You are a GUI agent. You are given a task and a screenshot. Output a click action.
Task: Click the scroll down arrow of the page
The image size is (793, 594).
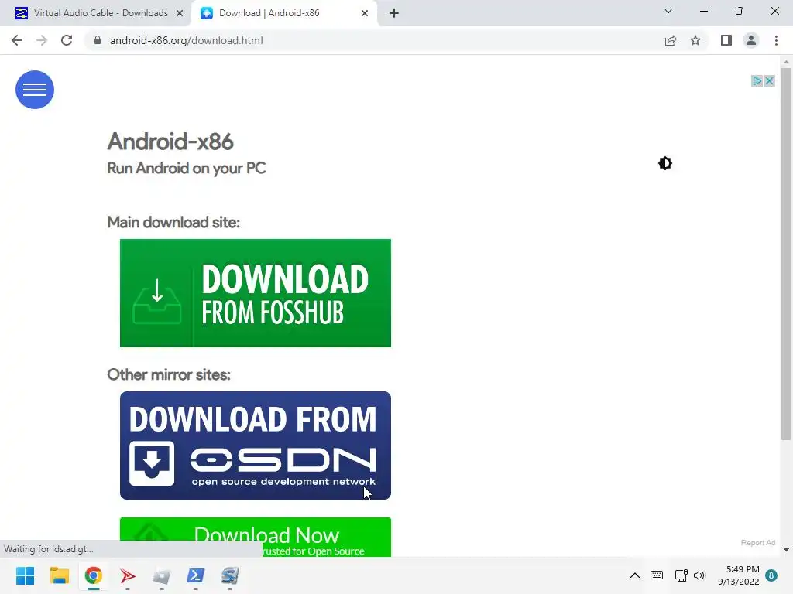786,550
